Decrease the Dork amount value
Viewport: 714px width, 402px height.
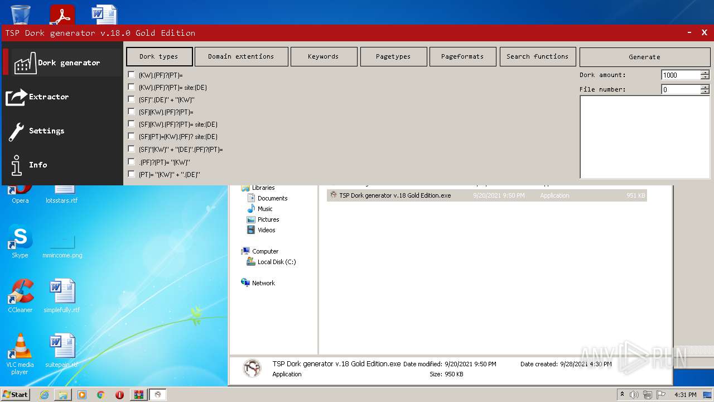pyautogui.click(x=705, y=77)
